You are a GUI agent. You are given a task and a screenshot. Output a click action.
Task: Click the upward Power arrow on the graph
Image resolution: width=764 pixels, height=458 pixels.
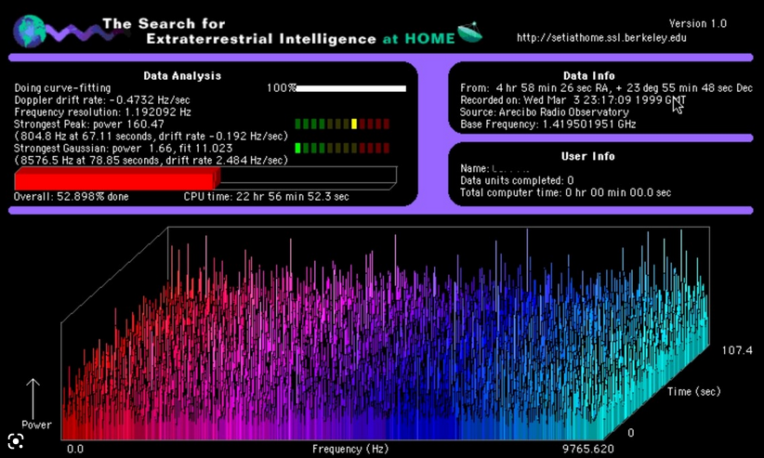(33, 399)
